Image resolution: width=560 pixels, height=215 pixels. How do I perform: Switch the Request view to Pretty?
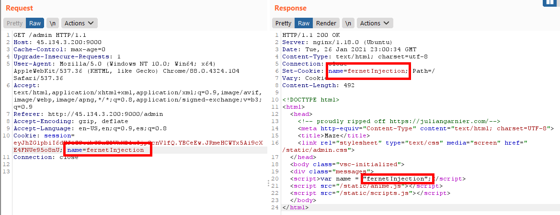14,23
